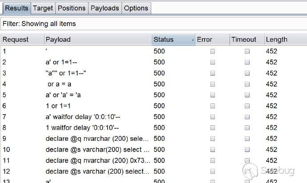Select the Payloads tab
The height and width of the screenshot is (183, 307).
coord(105,8)
